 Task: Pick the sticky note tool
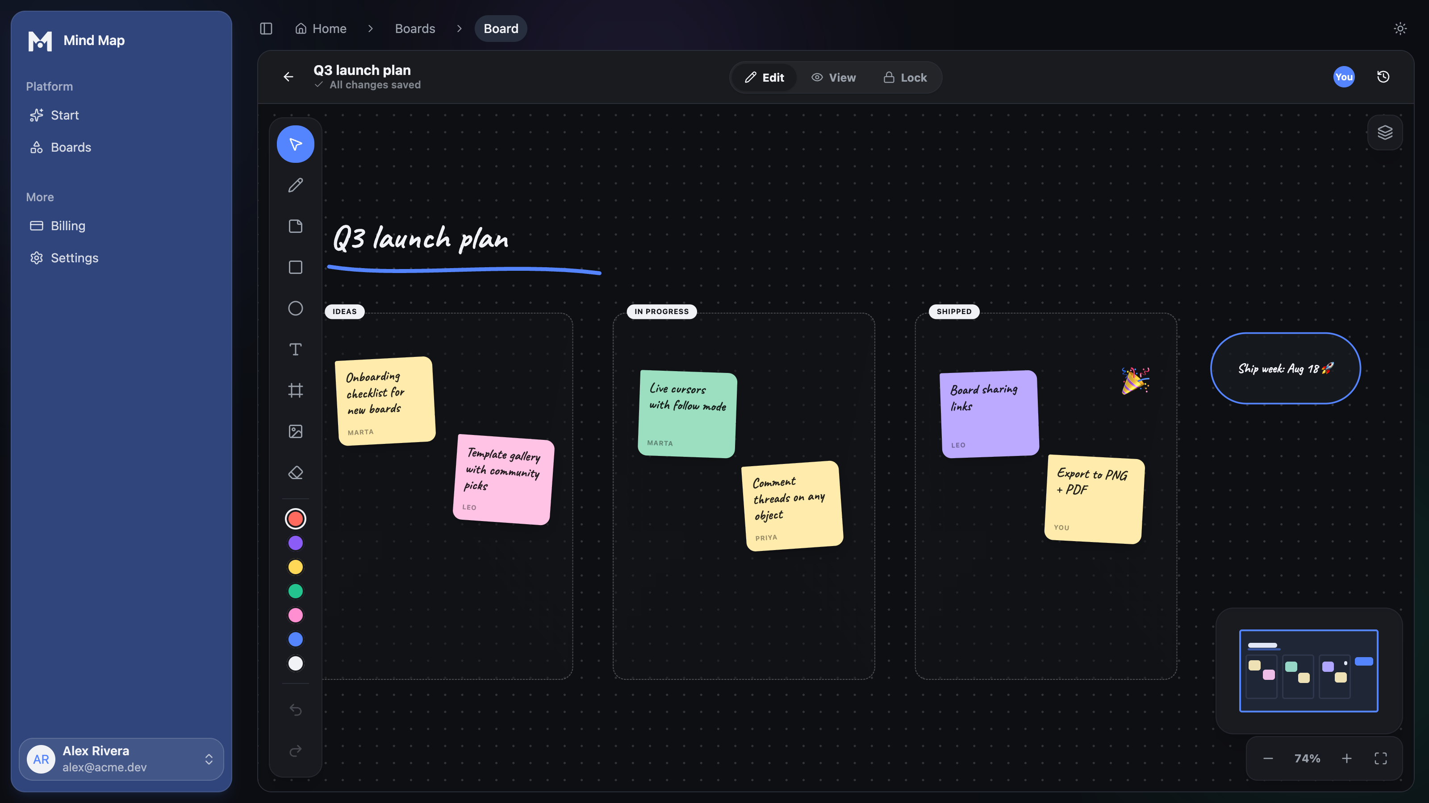(295, 226)
